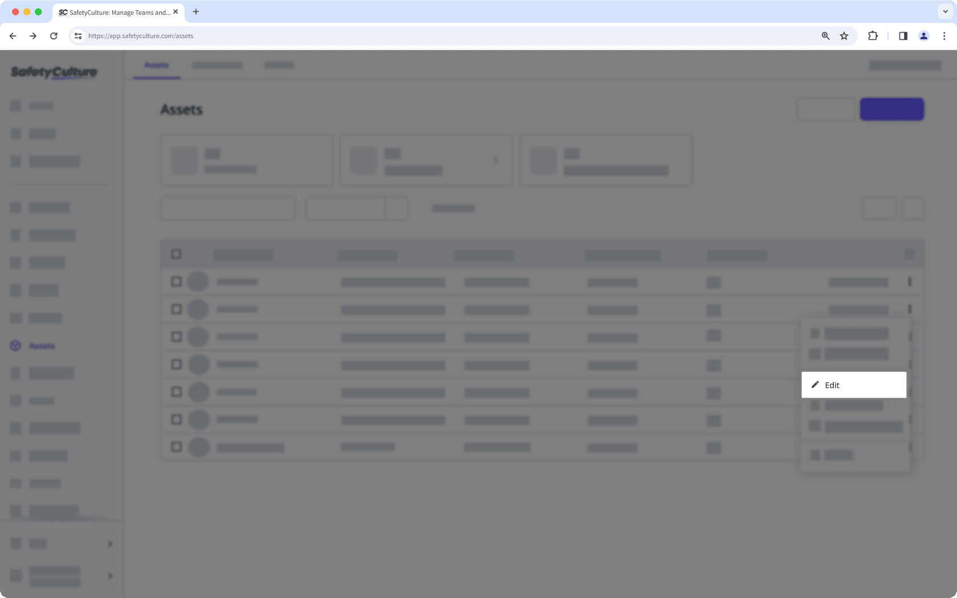The height and width of the screenshot is (598, 957).
Task: Click the purple primary button near Assets heading
Action: click(891, 109)
